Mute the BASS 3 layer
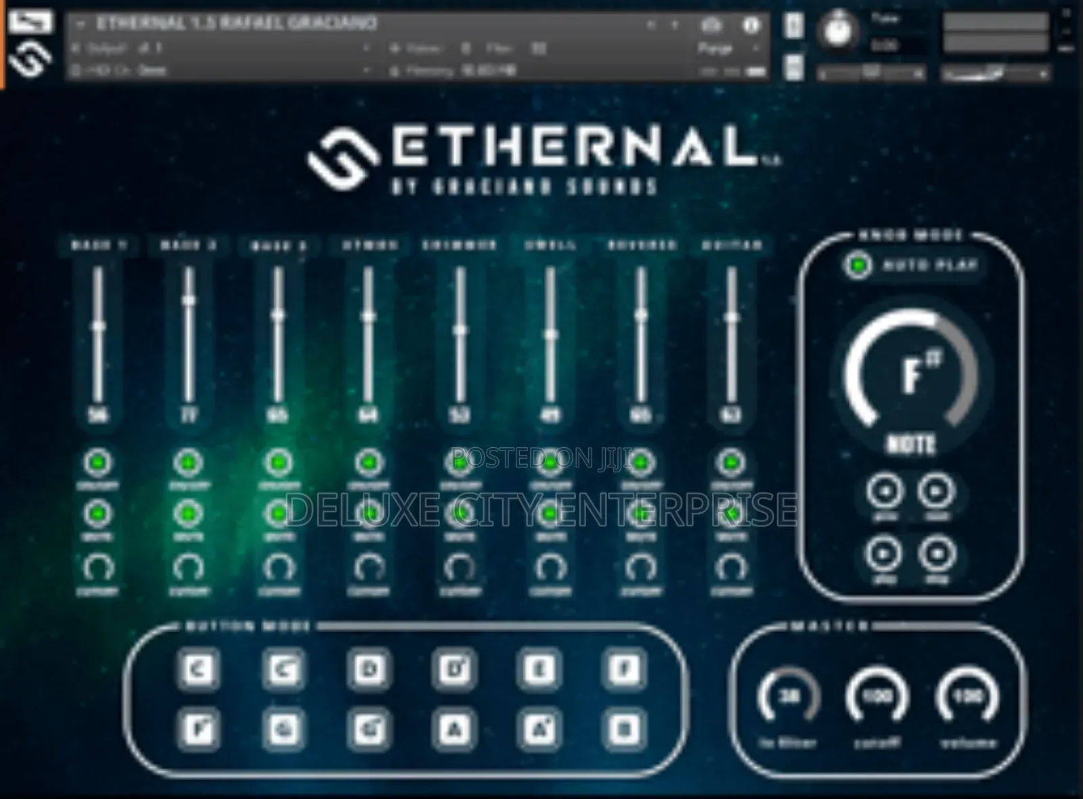This screenshot has width=1083, height=799. coord(278,514)
